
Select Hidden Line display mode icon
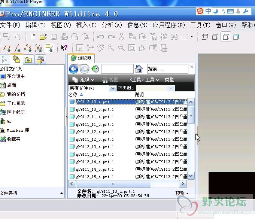pyautogui.click(x=215, y=37)
